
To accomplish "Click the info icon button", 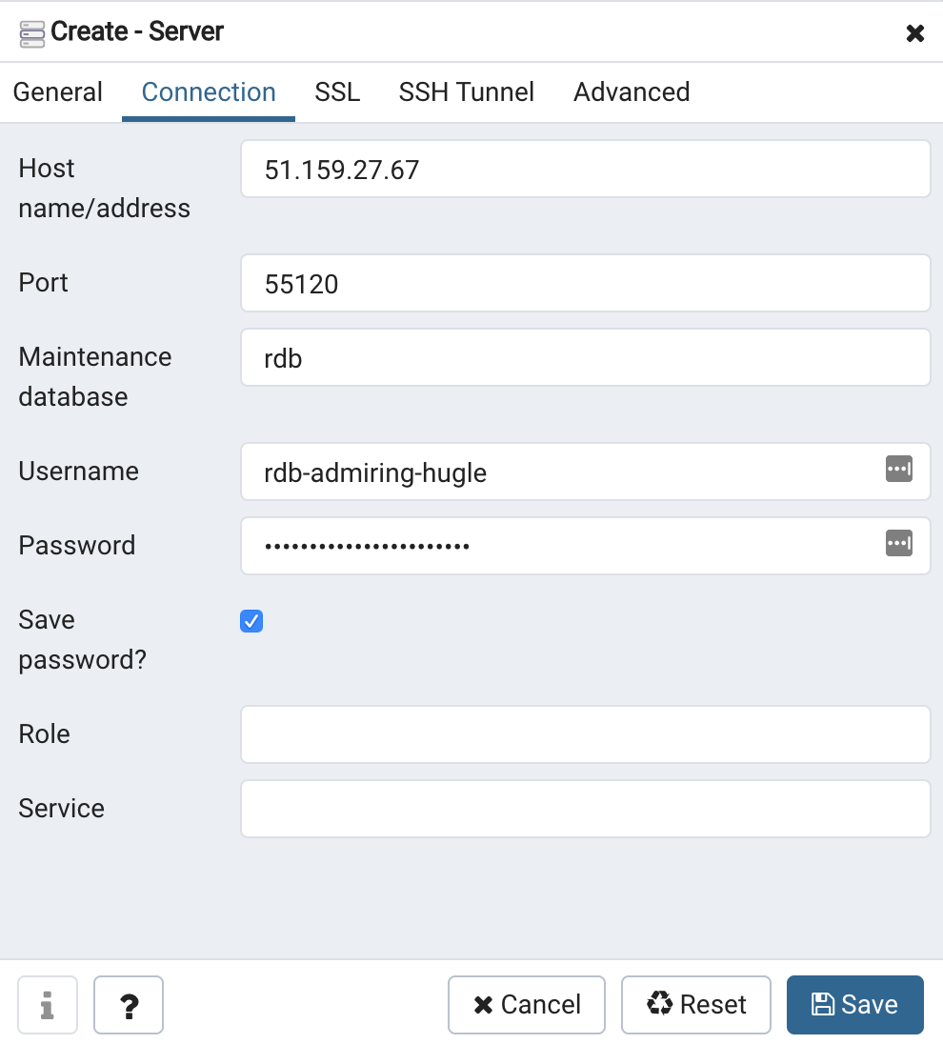I will (x=48, y=1005).
